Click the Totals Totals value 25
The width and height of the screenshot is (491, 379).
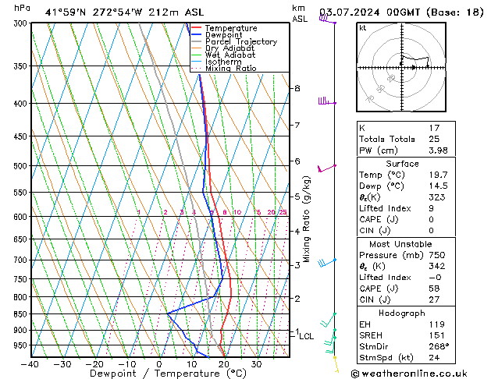[434, 139]
